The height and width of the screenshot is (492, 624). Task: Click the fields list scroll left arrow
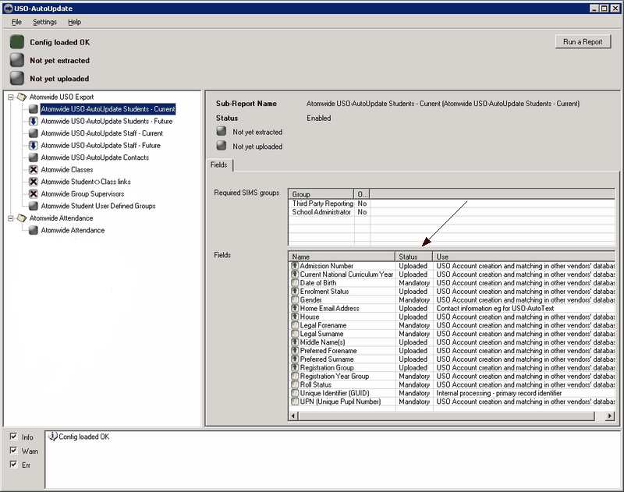(293, 416)
